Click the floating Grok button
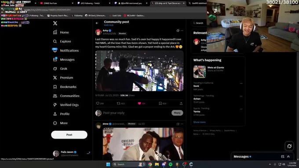 pyautogui.click(x=289, y=146)
